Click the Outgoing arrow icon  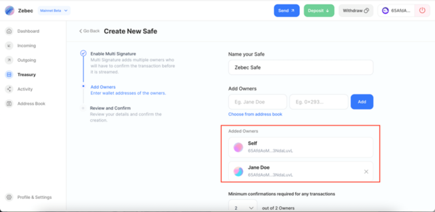click(x=9, y=60)
